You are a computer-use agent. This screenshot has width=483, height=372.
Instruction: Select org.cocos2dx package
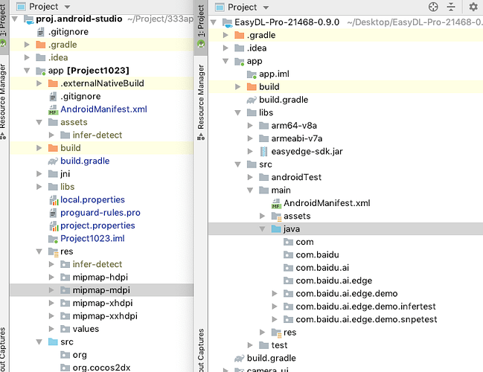pyautogui.click(x=101, y=368)
